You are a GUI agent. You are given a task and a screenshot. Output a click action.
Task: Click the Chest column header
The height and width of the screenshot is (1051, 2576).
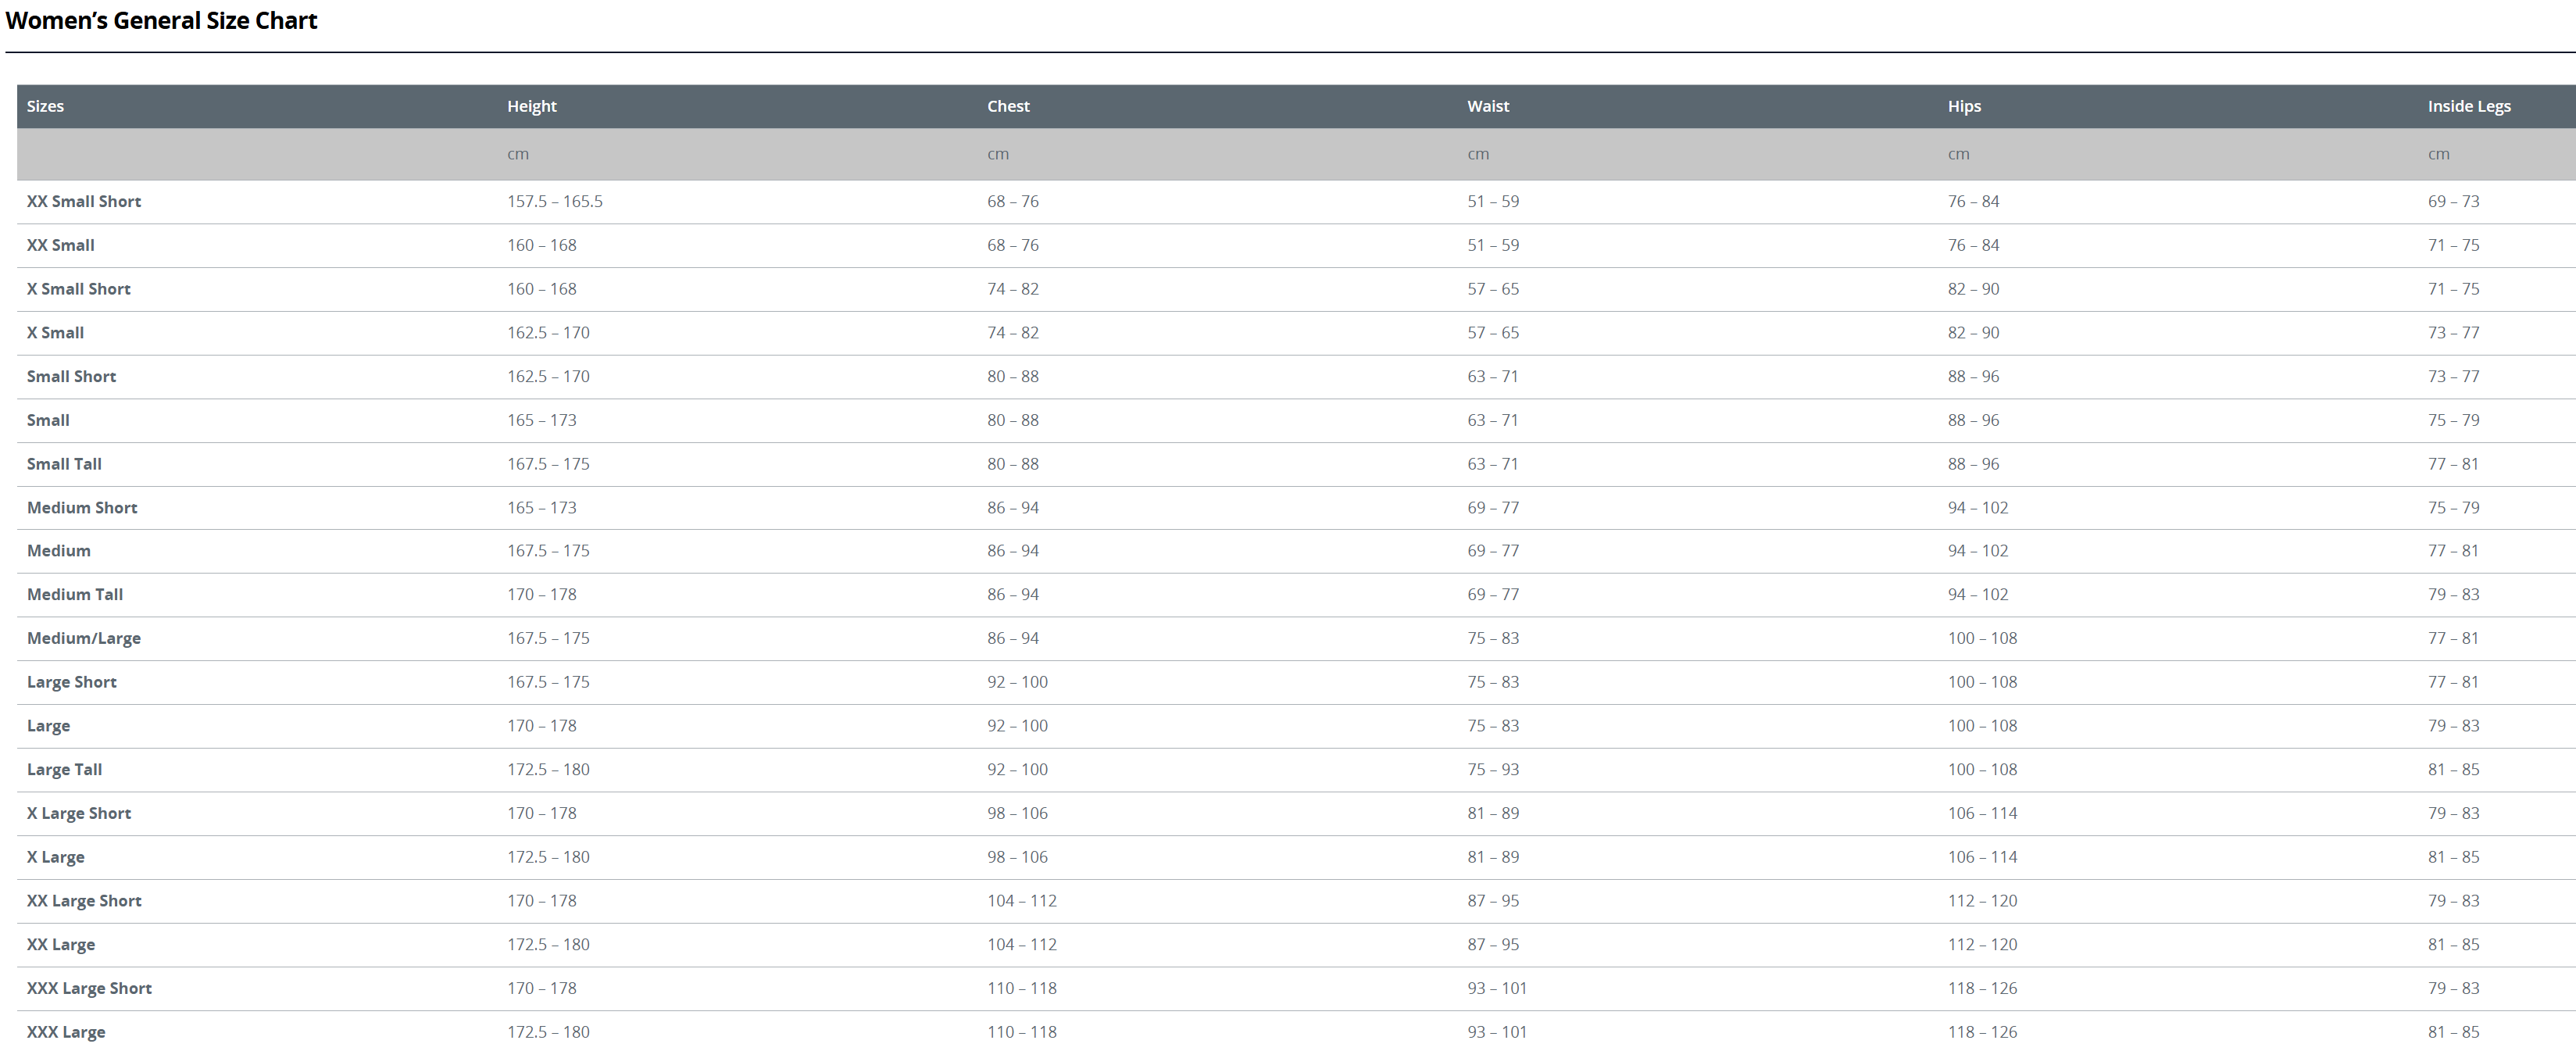pos(1008,106)
